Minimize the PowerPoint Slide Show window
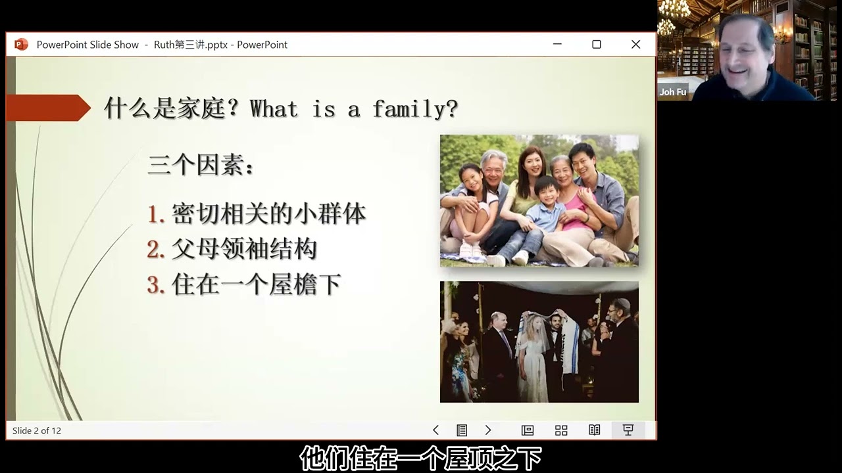The image size is (842, 473). 557,44
